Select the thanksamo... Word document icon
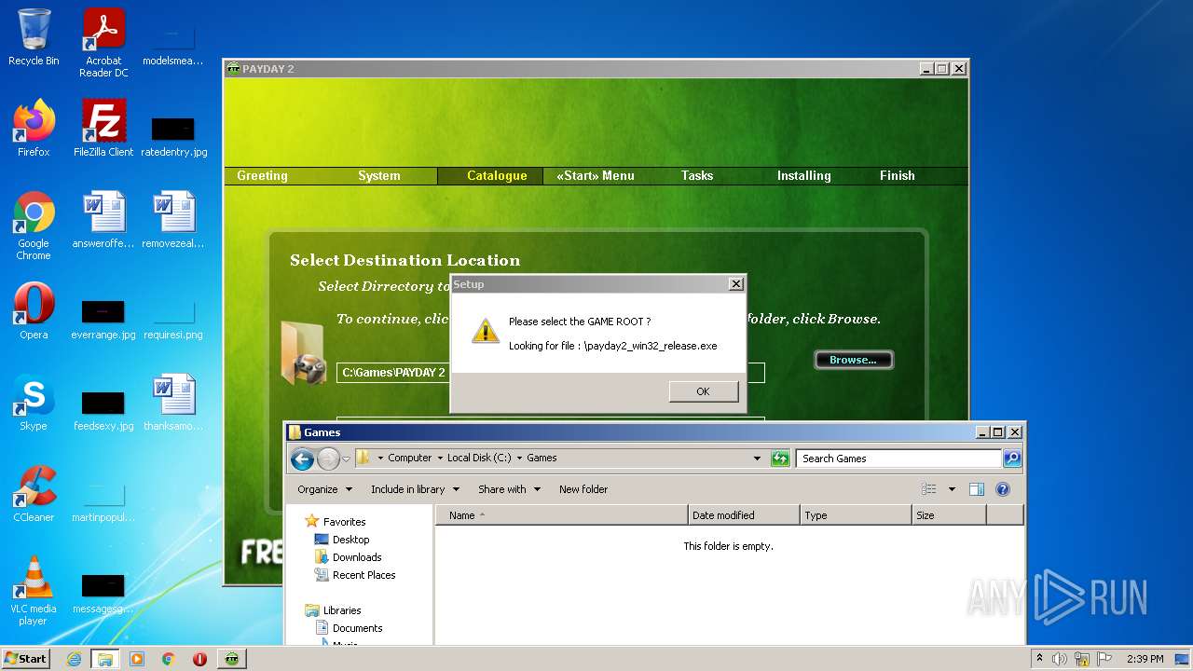 (173, 403)
